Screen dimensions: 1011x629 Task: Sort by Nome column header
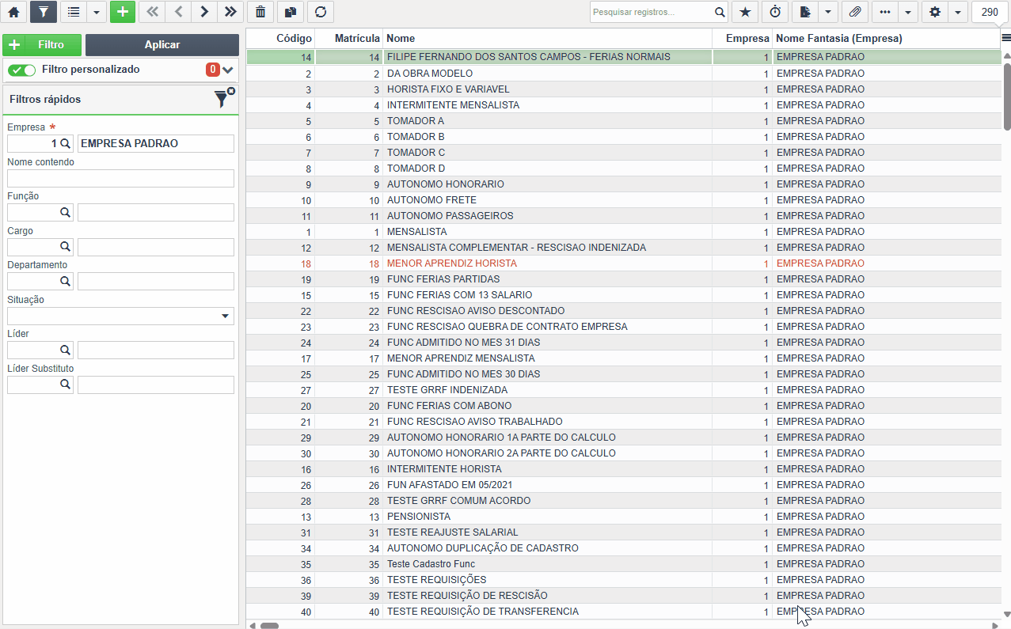pos(548,38)
